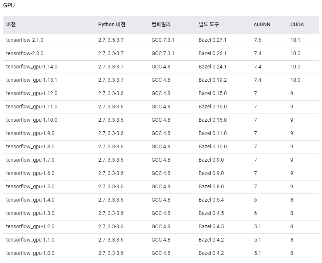The height and width of the screenshot is (263, 322).
Task: Select the tensorflow_gpu-1.14.0 cell
Action: coord(31,67)
